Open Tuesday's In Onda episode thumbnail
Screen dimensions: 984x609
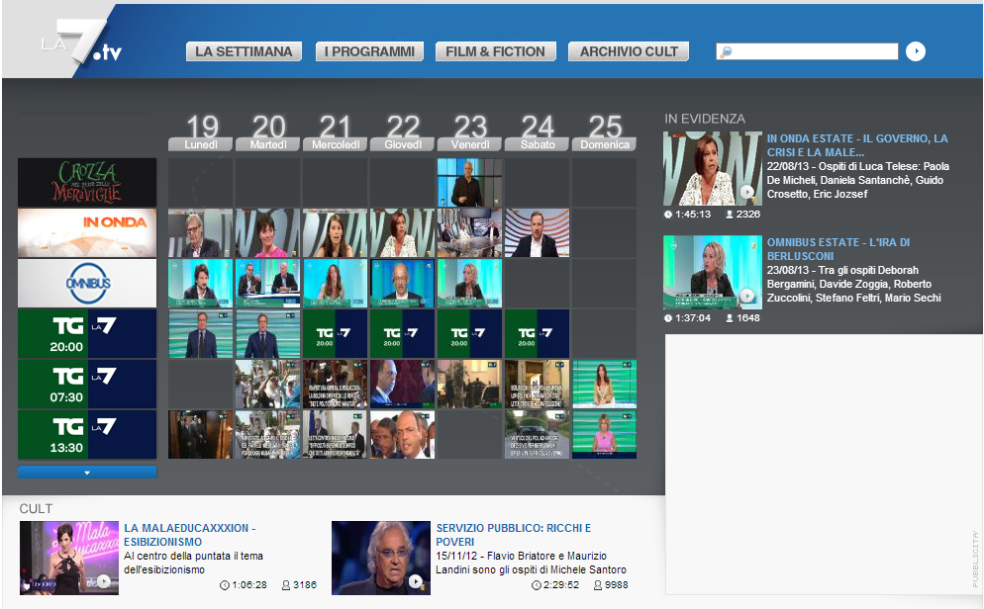(x=268, y=232)
